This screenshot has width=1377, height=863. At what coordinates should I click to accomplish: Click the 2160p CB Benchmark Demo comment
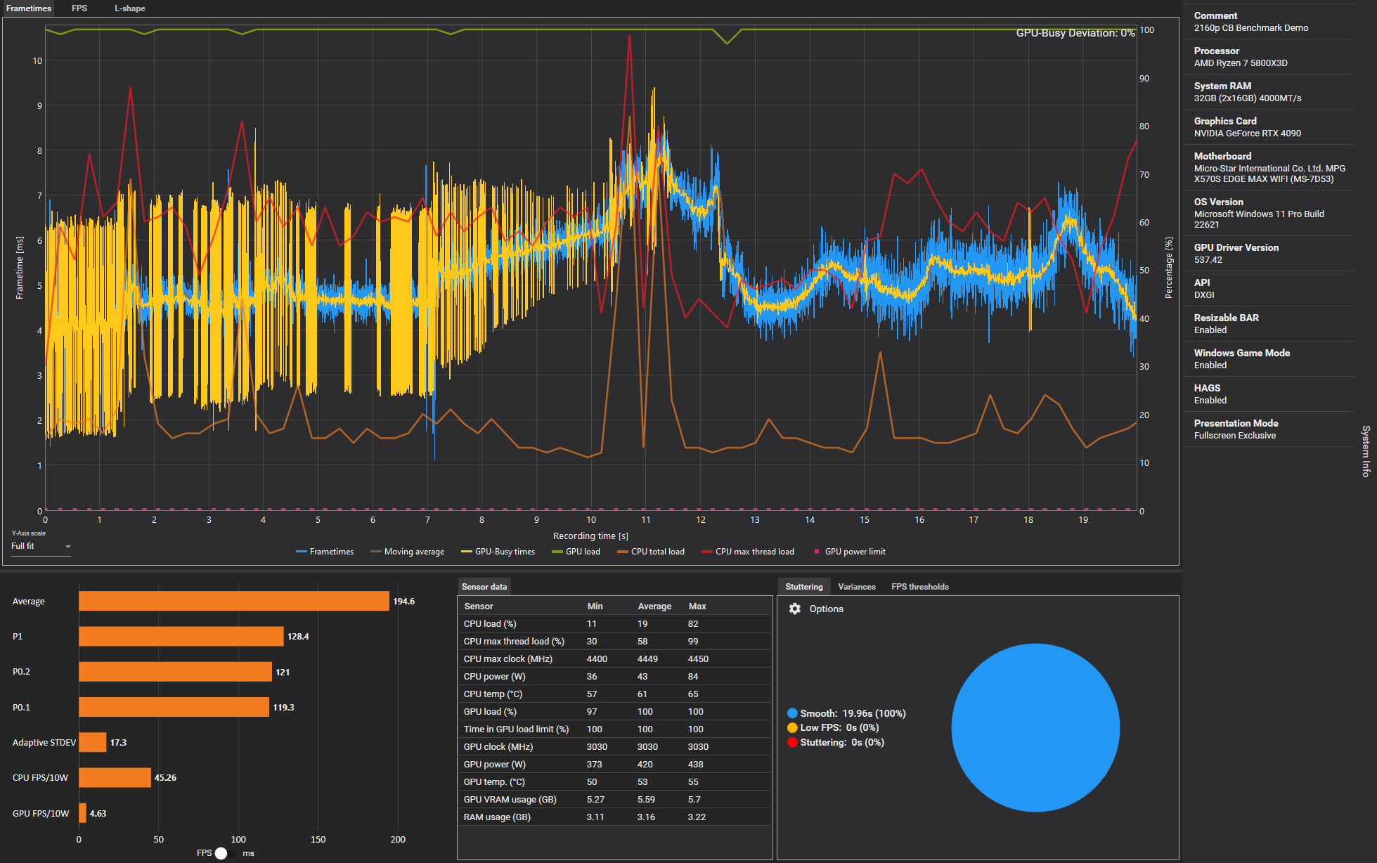1251,28
